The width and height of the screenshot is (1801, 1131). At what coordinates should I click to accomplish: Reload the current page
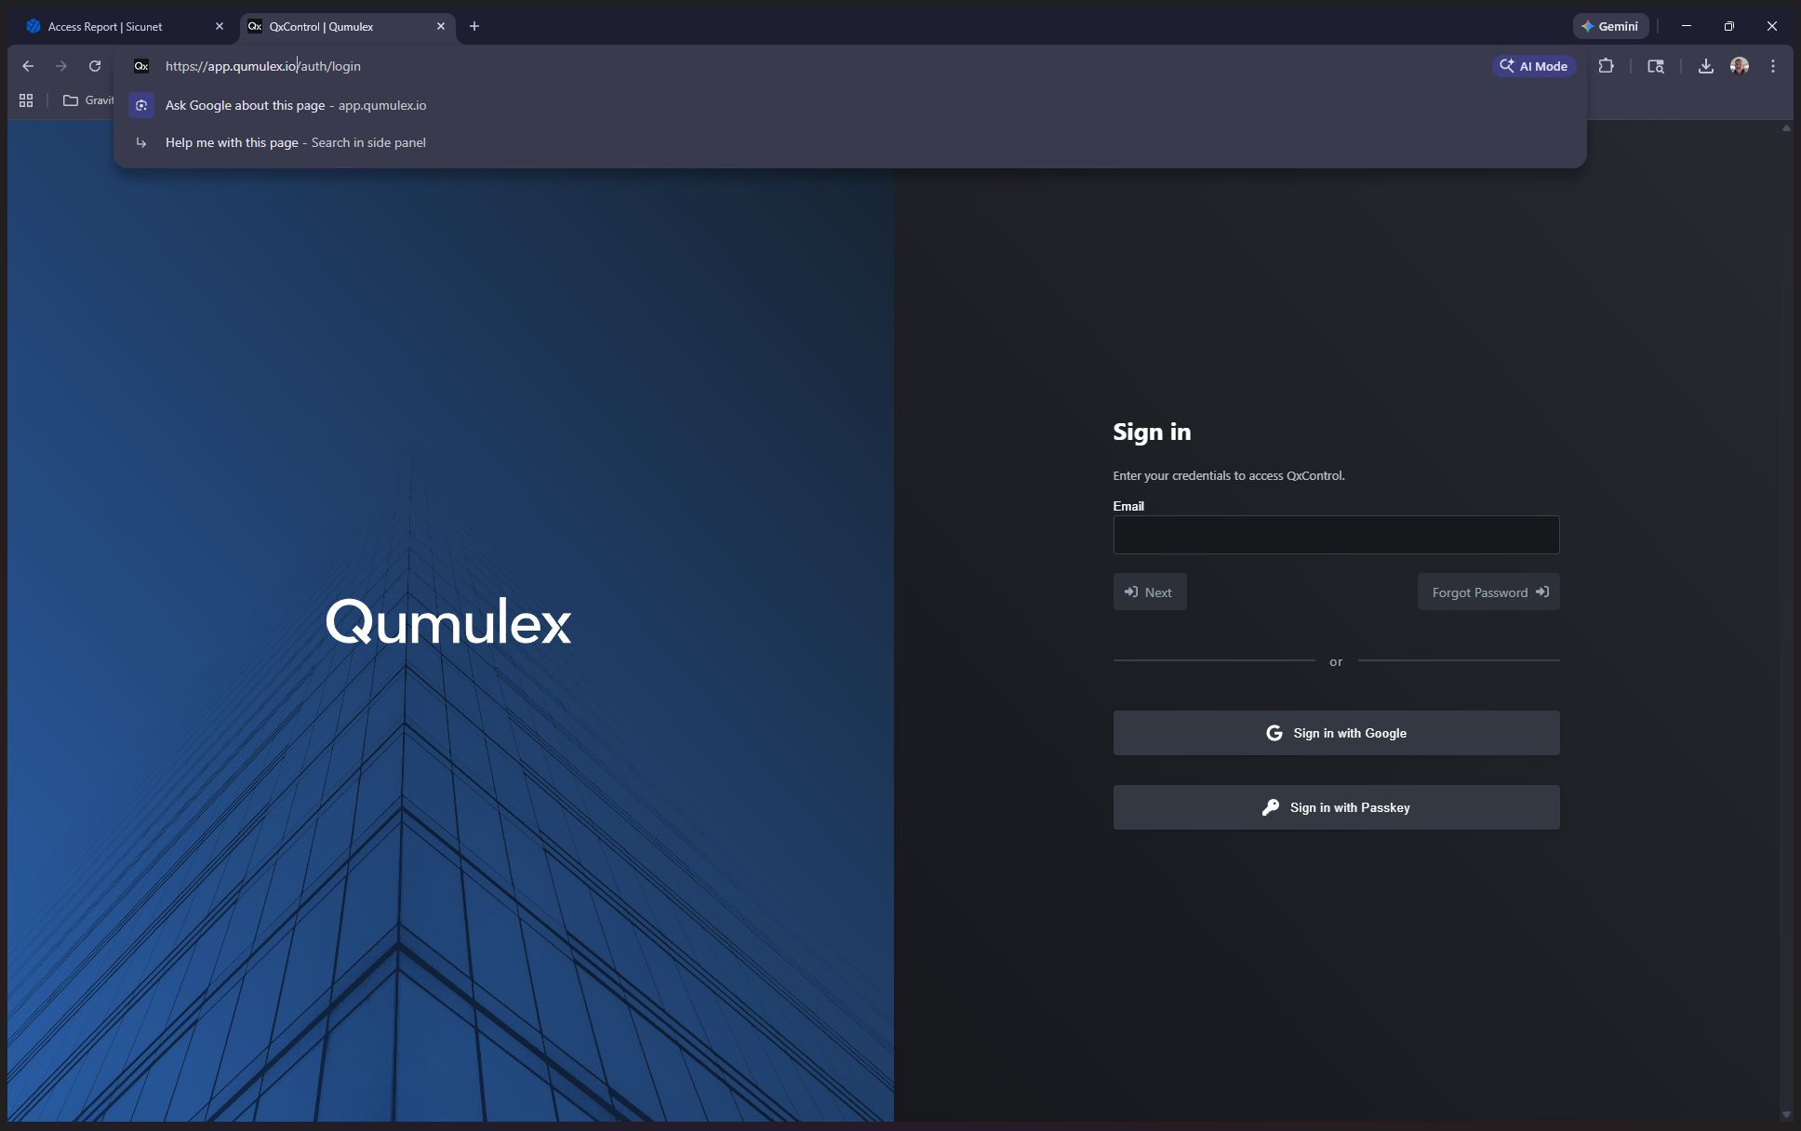click(95, 66)
